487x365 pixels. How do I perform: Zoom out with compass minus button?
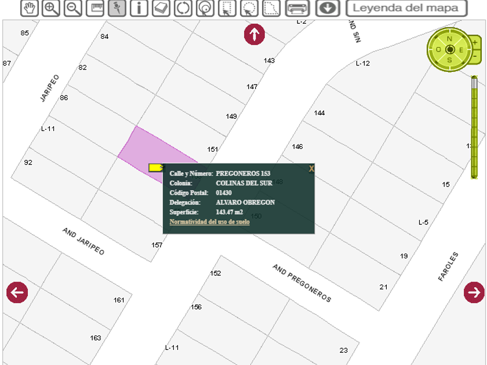[x=475, y=57]
